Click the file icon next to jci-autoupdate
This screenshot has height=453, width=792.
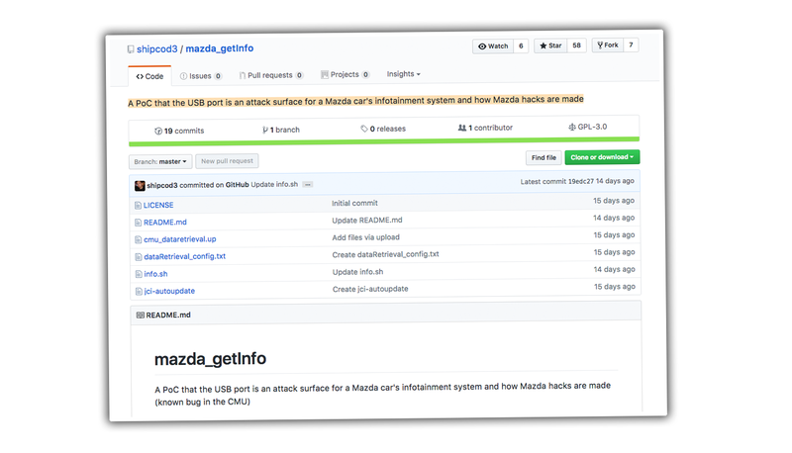139,291
